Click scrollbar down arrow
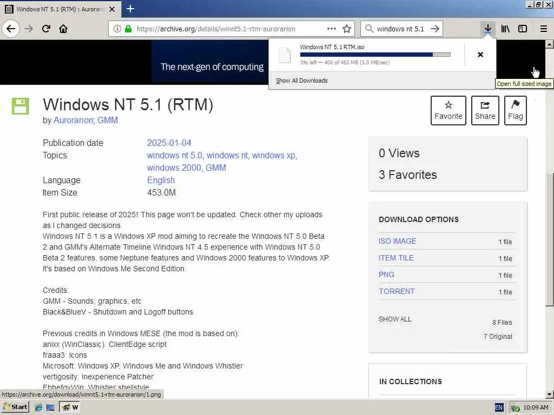This screenshot has height=415, width=554. tap(550, 394)
